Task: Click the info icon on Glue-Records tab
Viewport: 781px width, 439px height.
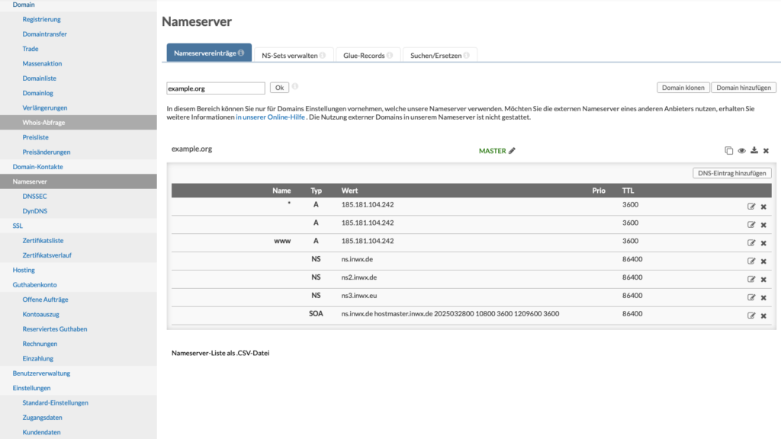Action: tap(390, 54)
